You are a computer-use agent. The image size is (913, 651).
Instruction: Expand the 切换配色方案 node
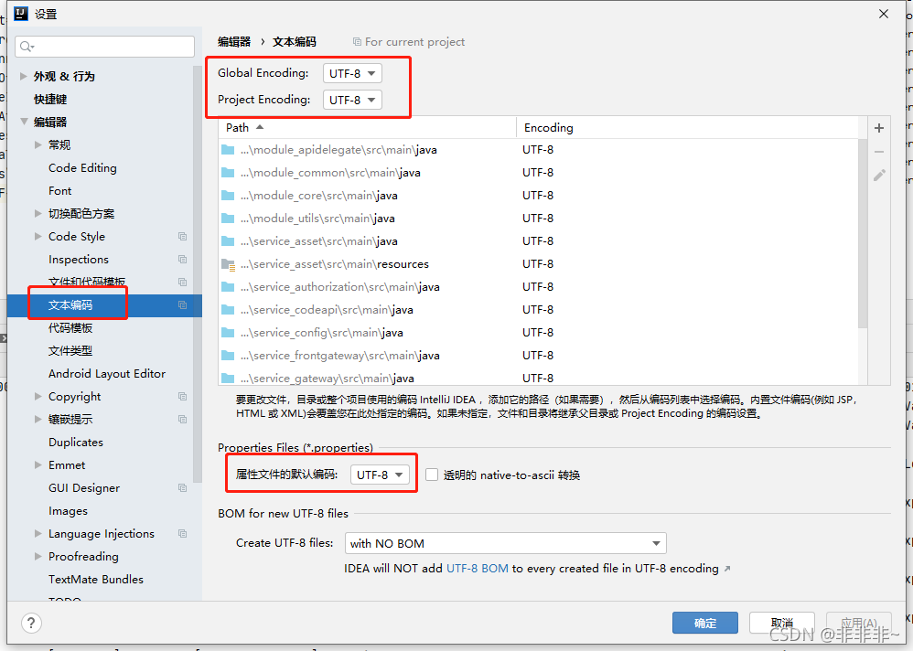[38, 214]
